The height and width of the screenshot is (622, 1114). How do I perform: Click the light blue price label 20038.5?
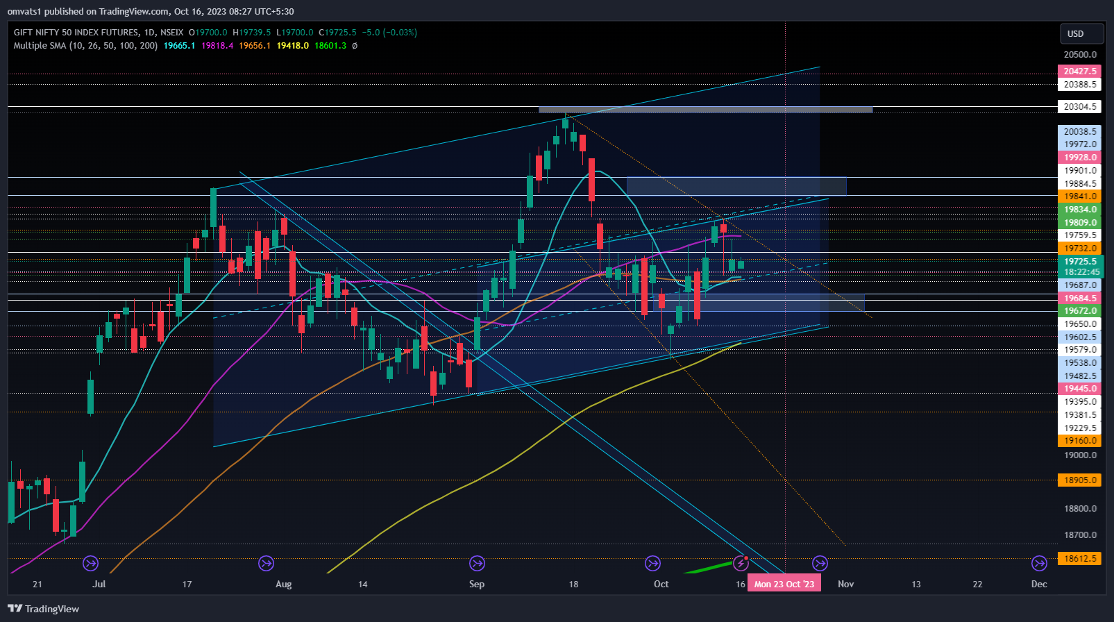(x=1081, y=132)
